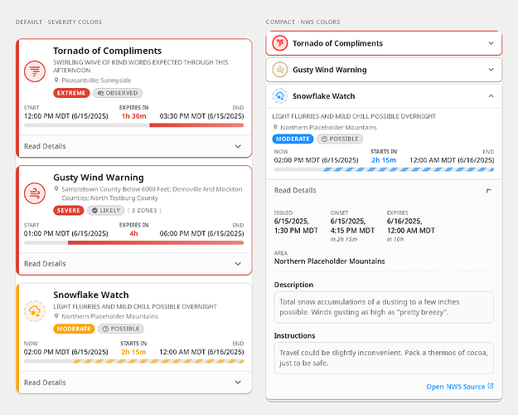Click the tornado icon in default Tornado card
This screenshot has height=415, width=518.
(35, 71)
